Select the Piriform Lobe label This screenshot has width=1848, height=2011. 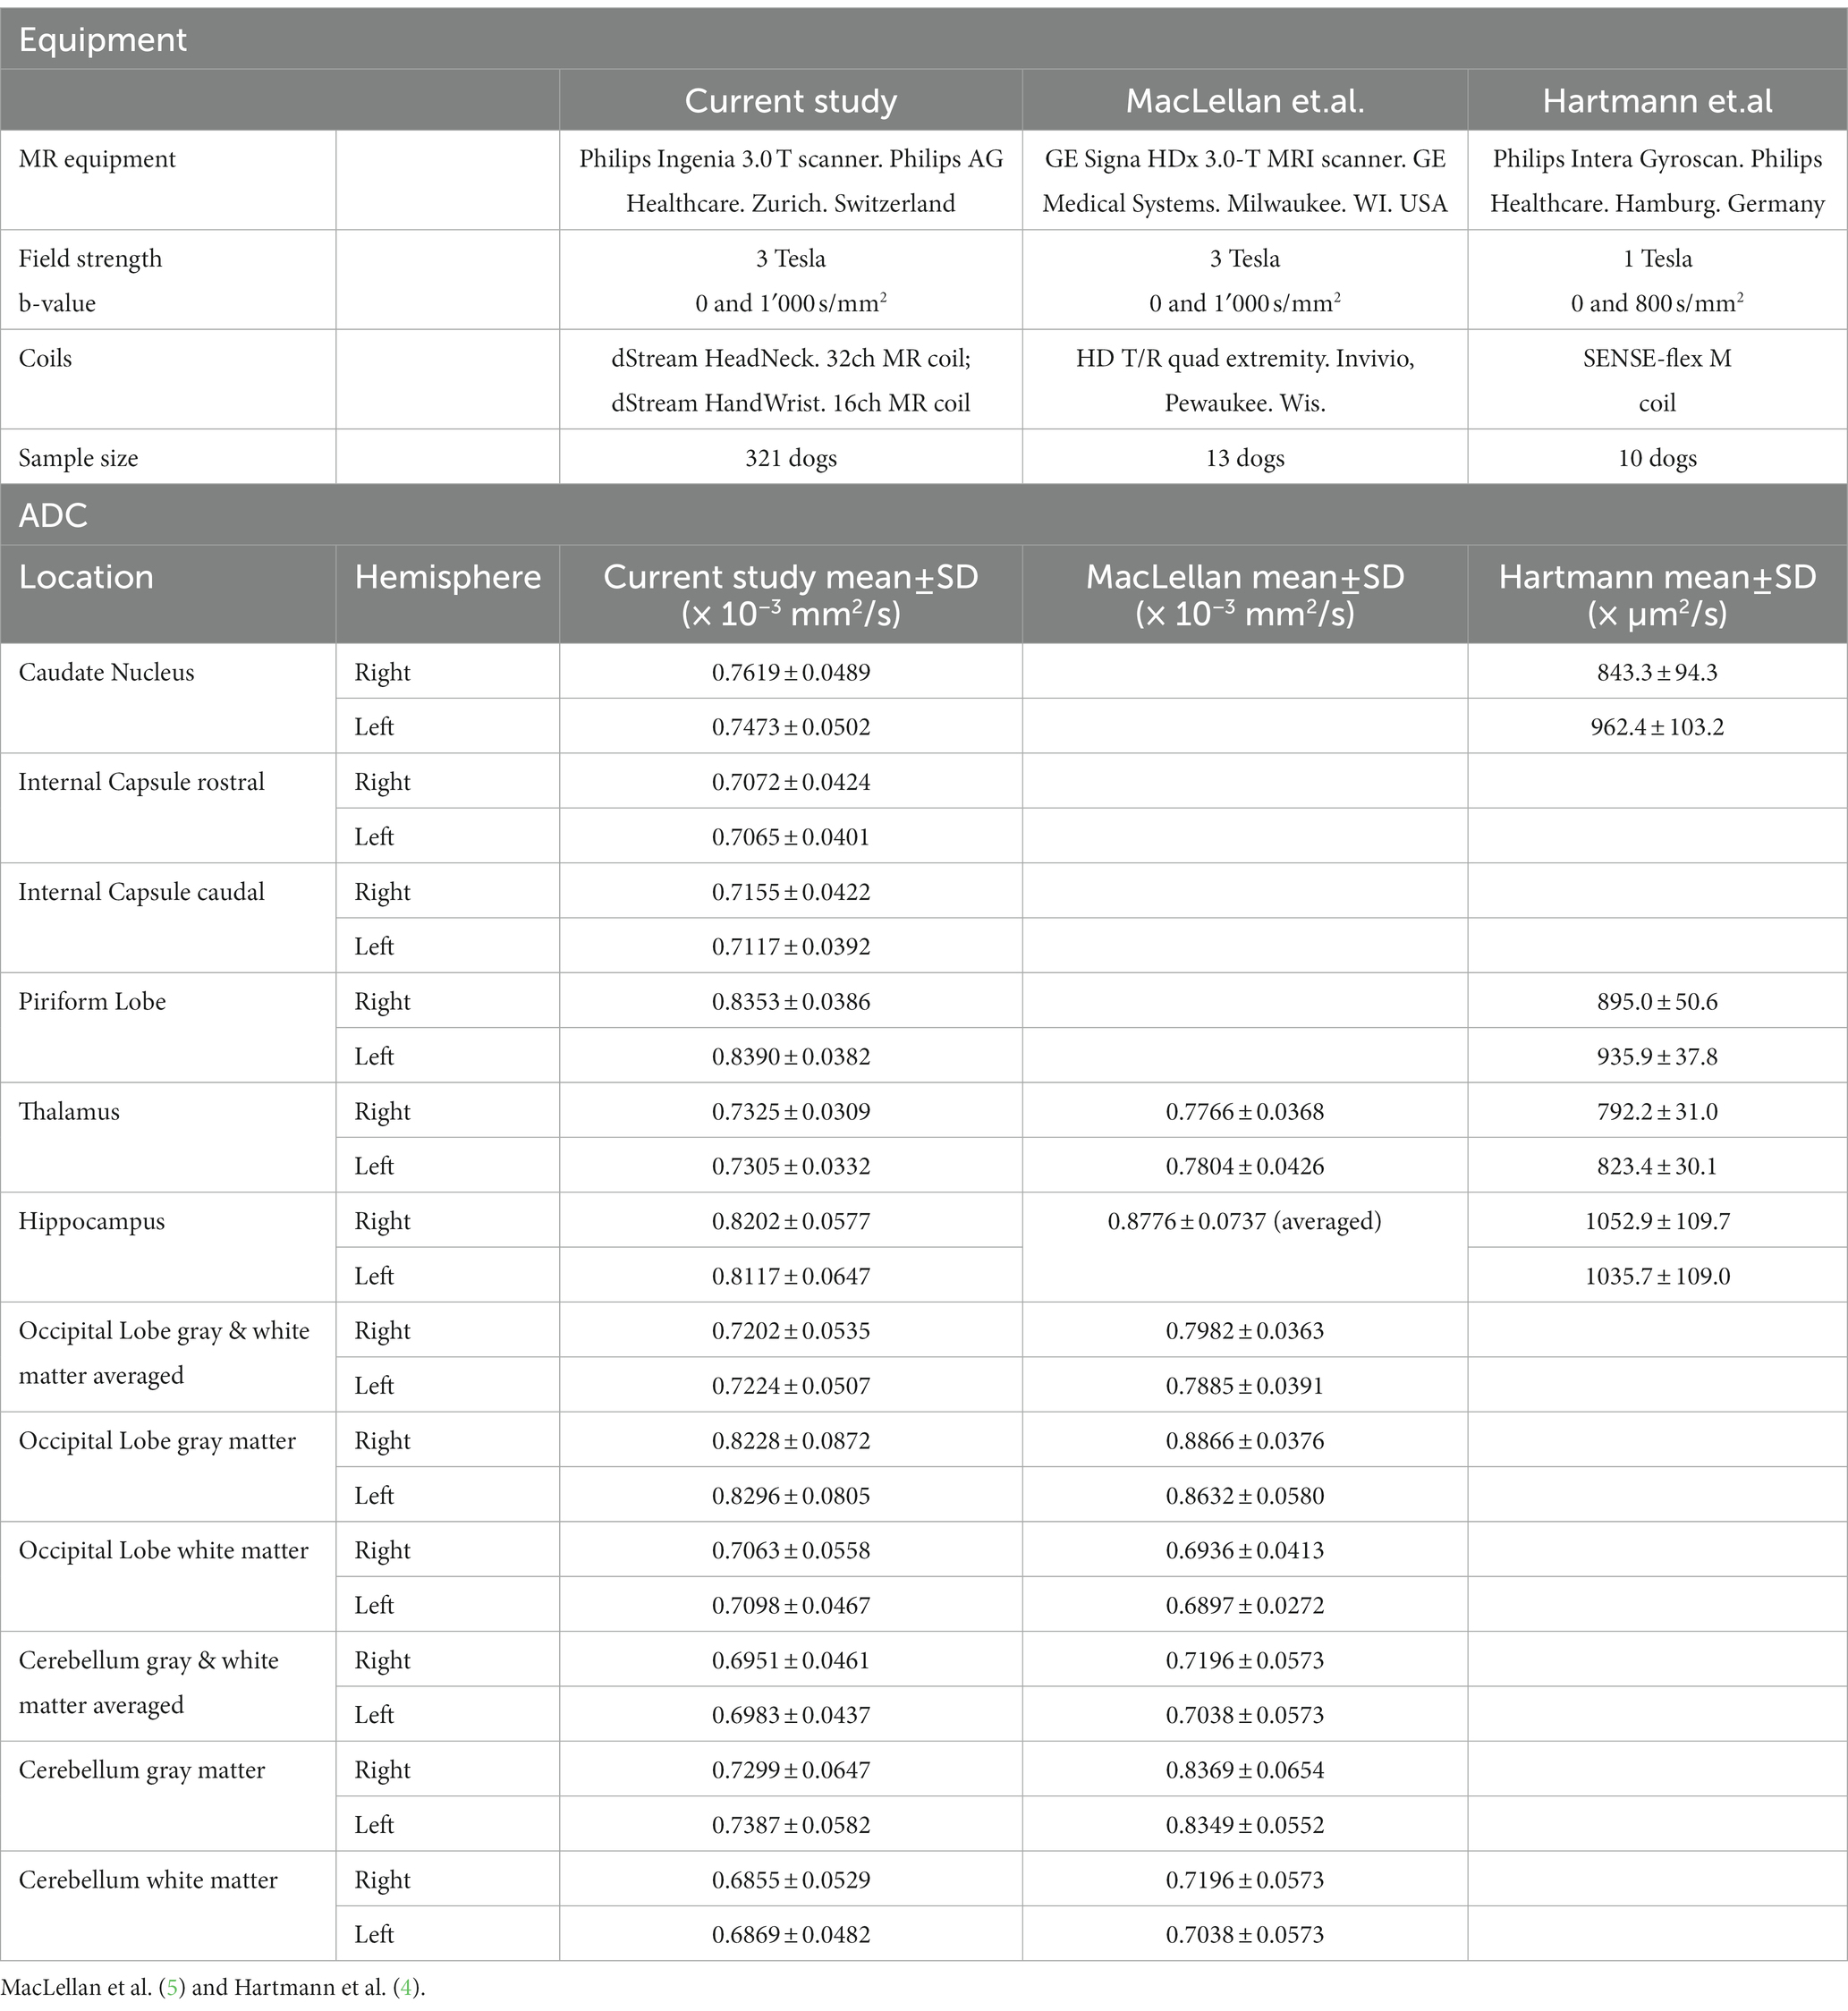(x=92, y=1002)
